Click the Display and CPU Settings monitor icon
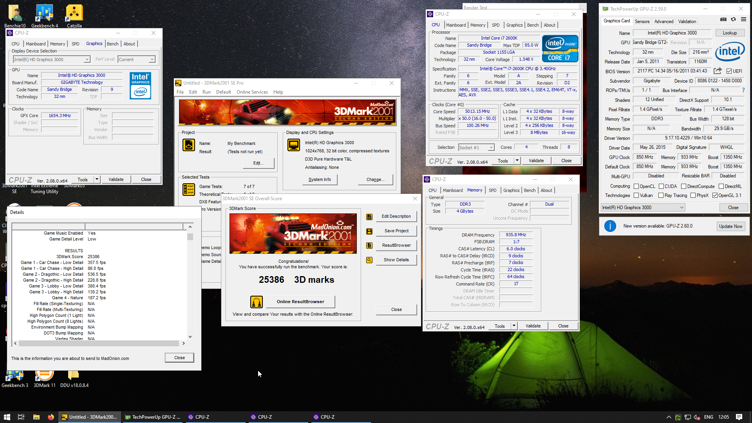Viewport: 752px width, 423px height. [294, 145]
